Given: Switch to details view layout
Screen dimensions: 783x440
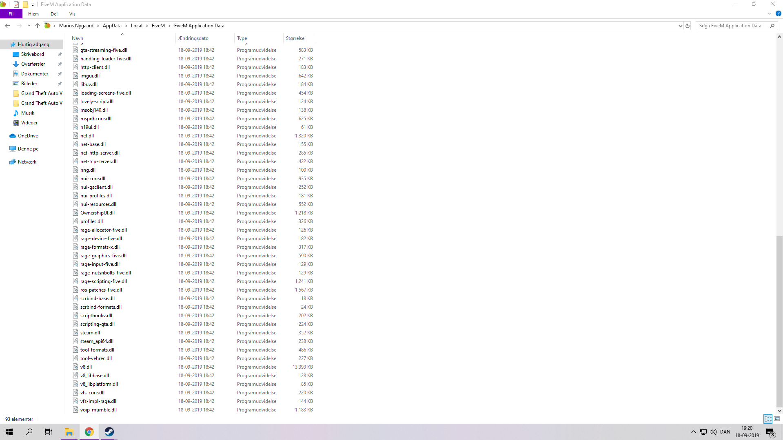Looking at the screenshot, I should [x=768, y=419].
